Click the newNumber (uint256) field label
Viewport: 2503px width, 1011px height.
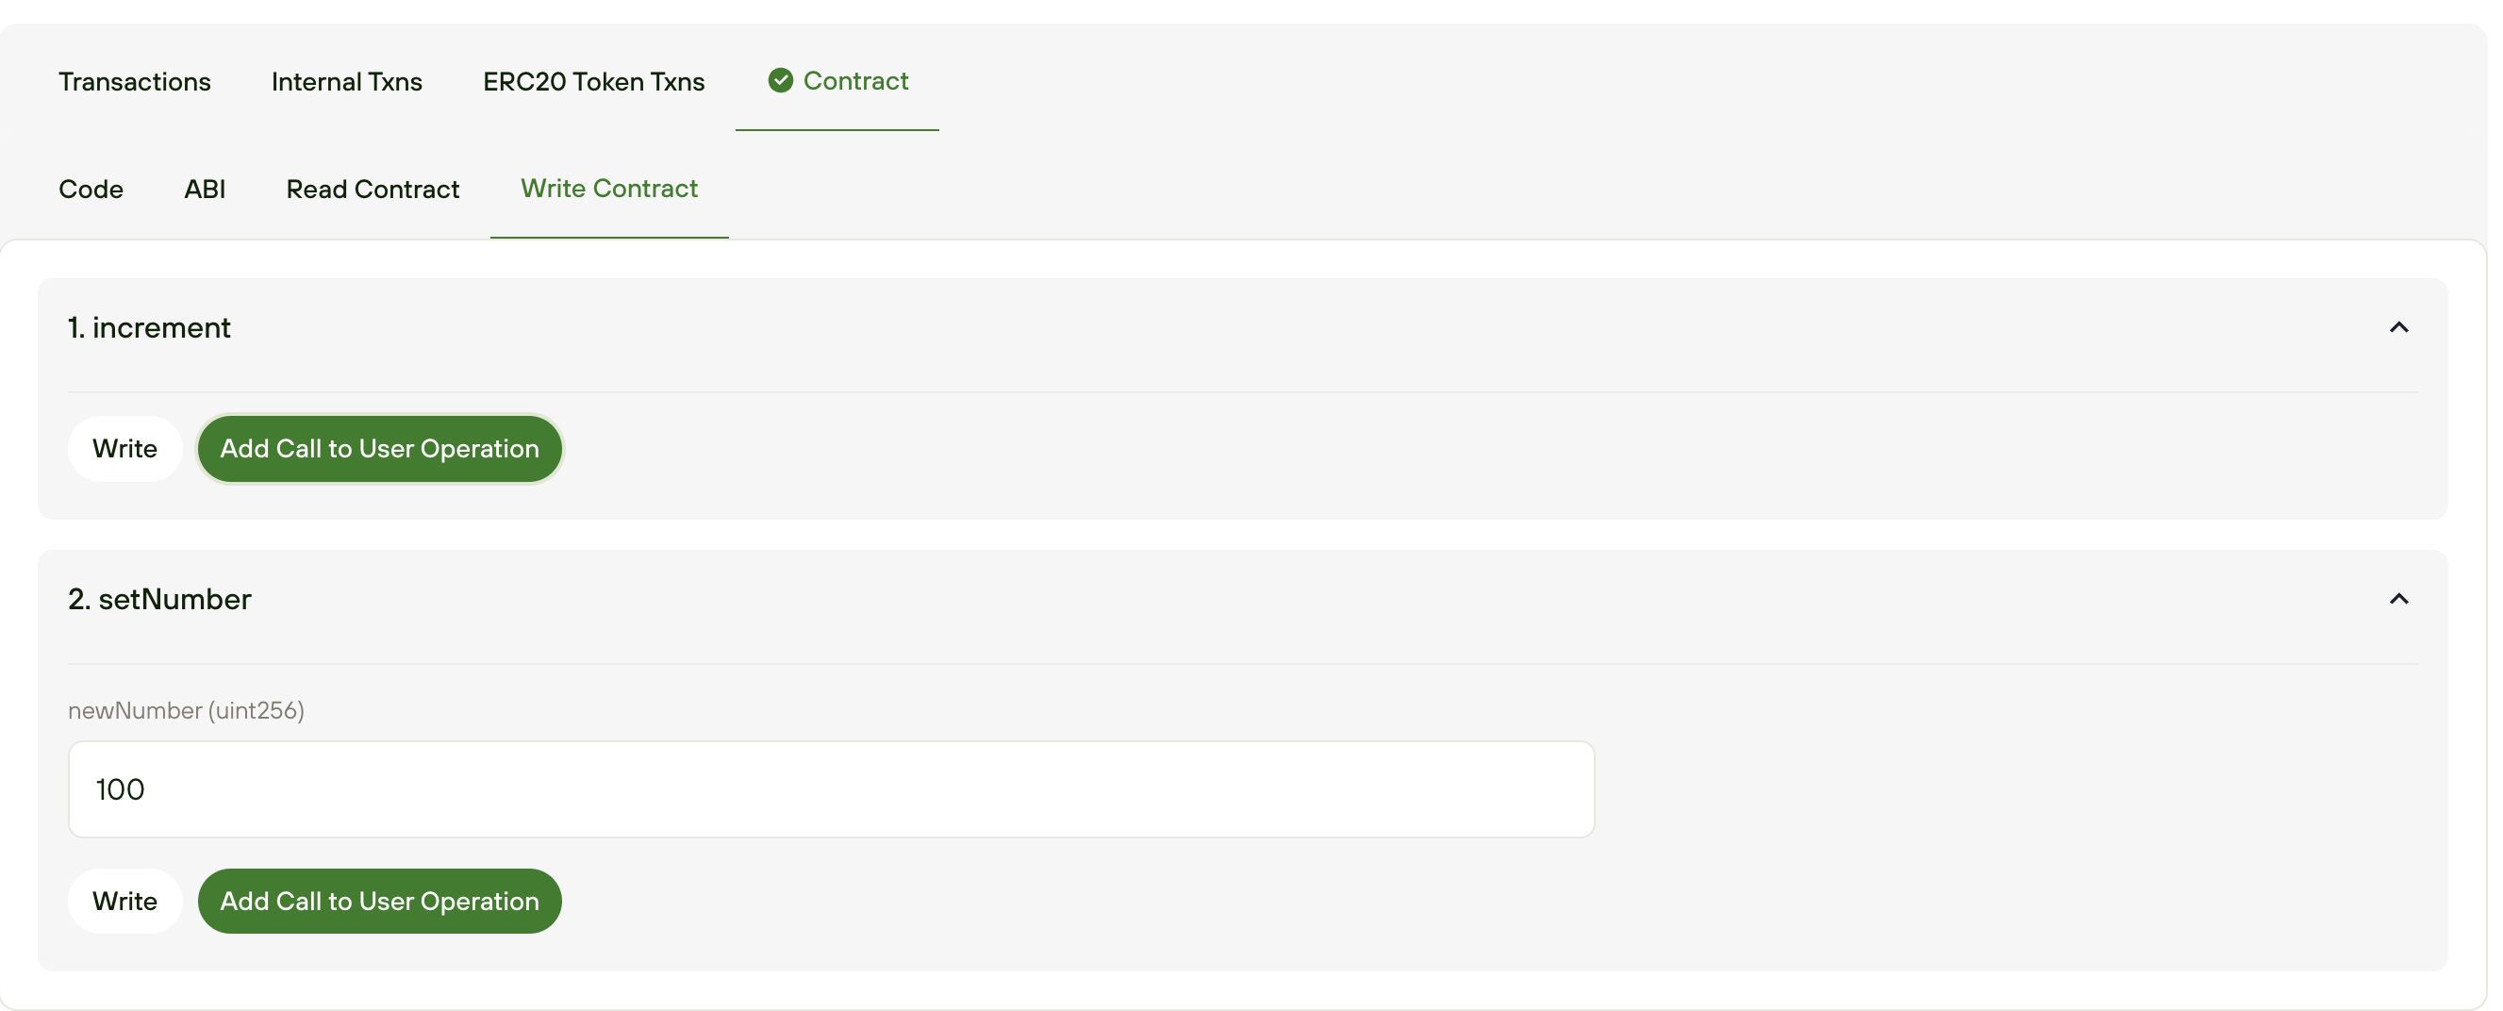click(186, 710)
